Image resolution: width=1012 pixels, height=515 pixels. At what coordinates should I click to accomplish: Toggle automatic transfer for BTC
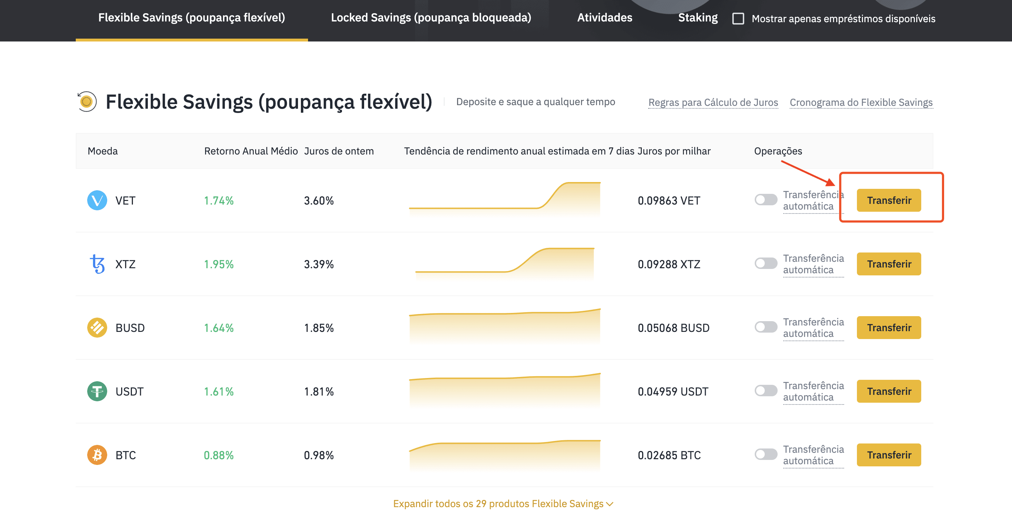pos(766,455)
